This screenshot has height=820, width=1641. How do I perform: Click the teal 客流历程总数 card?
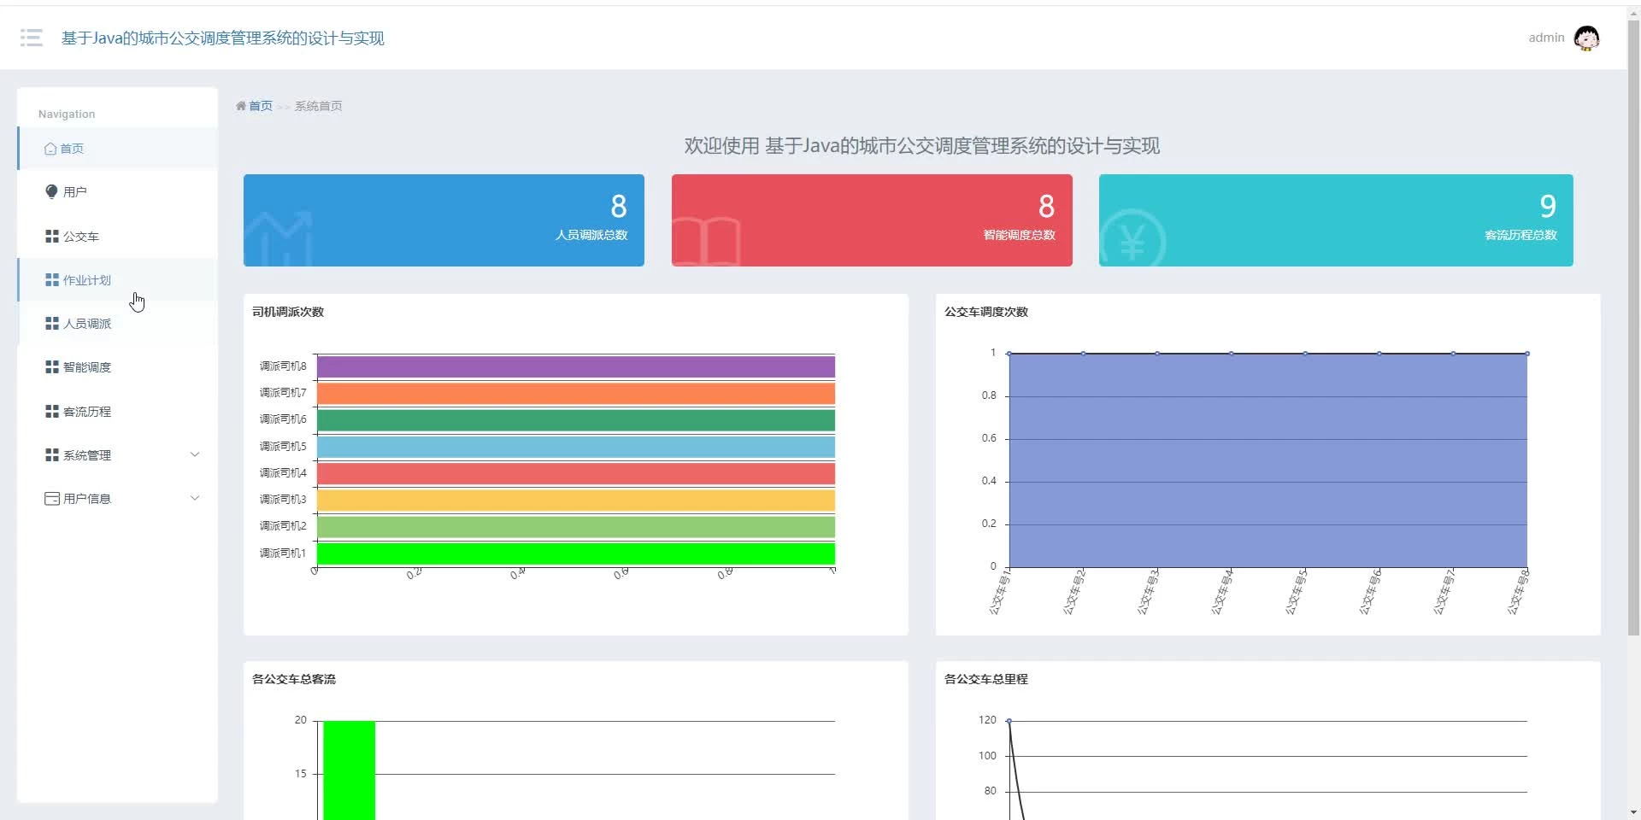(1336, 220)
